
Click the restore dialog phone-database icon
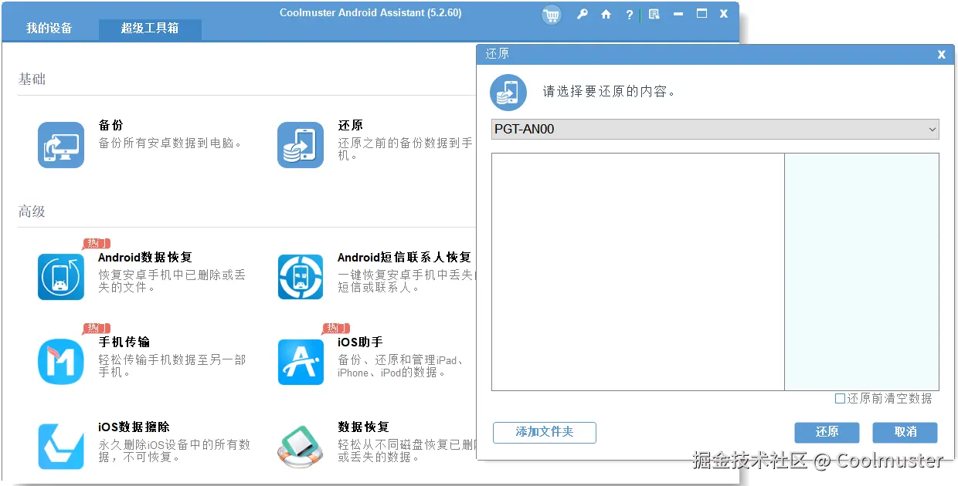tap(508, 93)
